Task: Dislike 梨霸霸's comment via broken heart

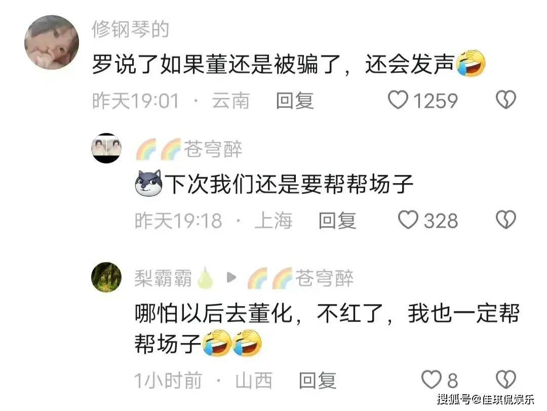Action: (506, 379)
